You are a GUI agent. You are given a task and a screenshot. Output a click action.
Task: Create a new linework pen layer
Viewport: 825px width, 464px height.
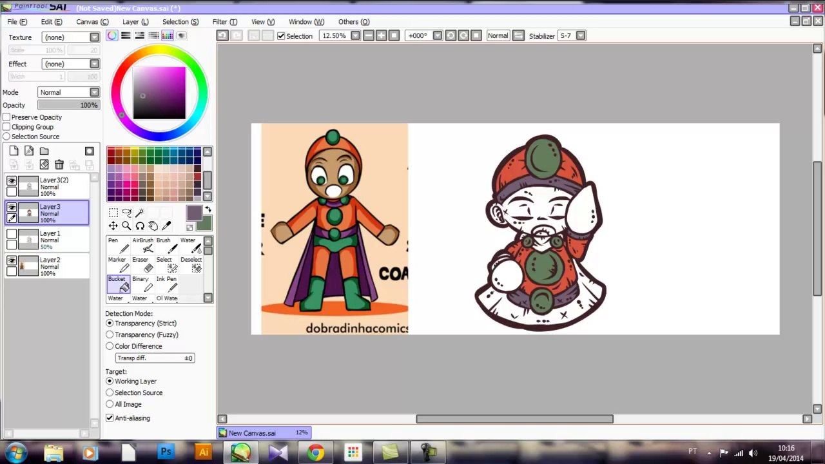pos(29,151)
